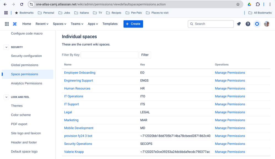Screen dimensions: 275x159
Task: Open site information icon in the address bar
Action: click(x=31, y=4)
